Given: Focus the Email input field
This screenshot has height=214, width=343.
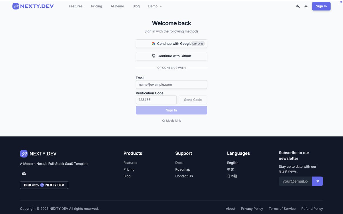Looking at the screenshot, I should tap(171, 84).
